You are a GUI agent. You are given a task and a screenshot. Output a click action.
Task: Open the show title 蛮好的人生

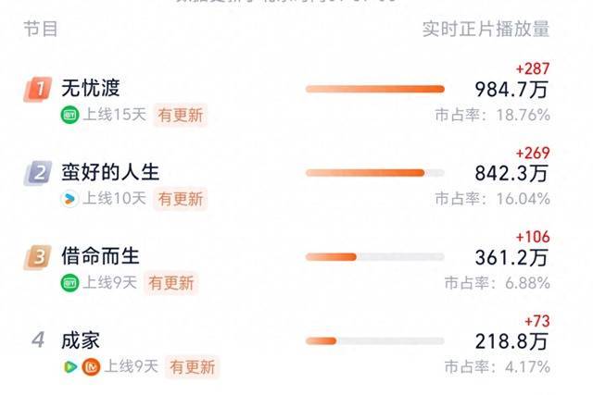pos(110,172)
